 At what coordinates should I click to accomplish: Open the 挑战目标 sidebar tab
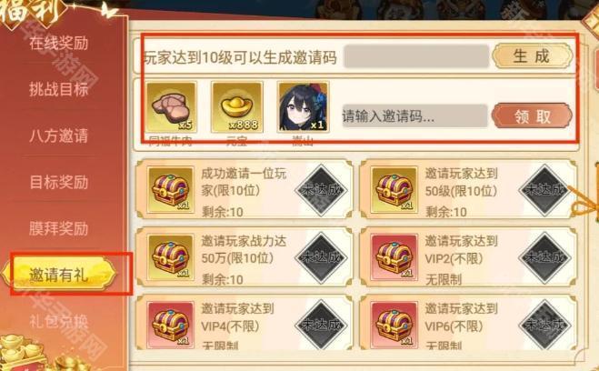59,89
